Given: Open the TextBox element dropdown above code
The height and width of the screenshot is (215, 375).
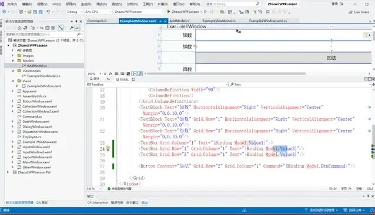Looking at the screenshot, I should [157, 84].
